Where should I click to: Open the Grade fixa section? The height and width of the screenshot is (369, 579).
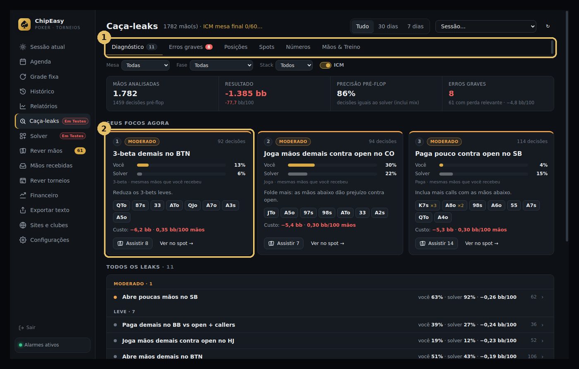(x=53, y=76)
